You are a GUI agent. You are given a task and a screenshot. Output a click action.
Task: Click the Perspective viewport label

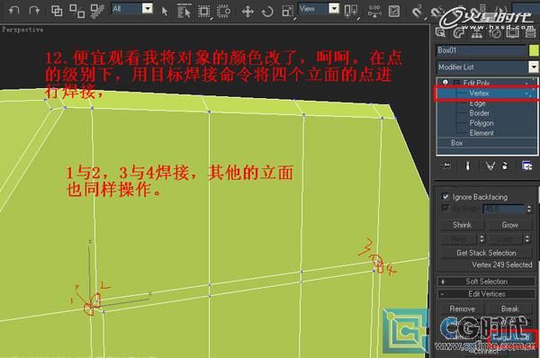click(x=22, y=30)
